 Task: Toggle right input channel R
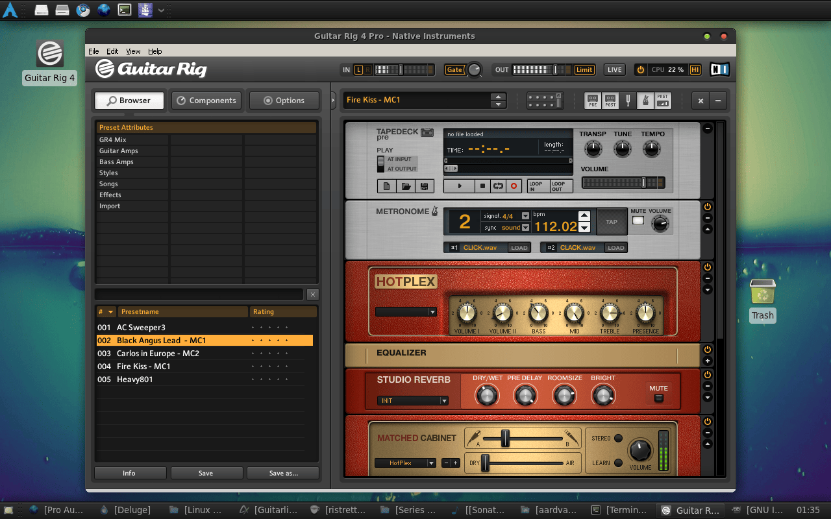pyautogui.click(x=368, y=69)
